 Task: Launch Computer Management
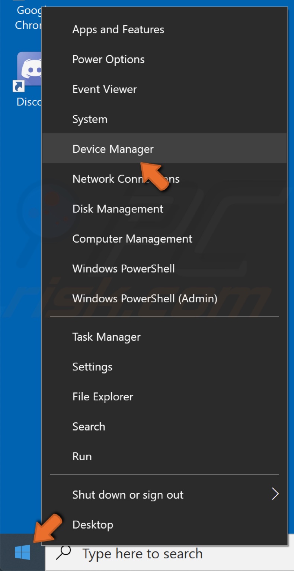[x=132, y=239]
